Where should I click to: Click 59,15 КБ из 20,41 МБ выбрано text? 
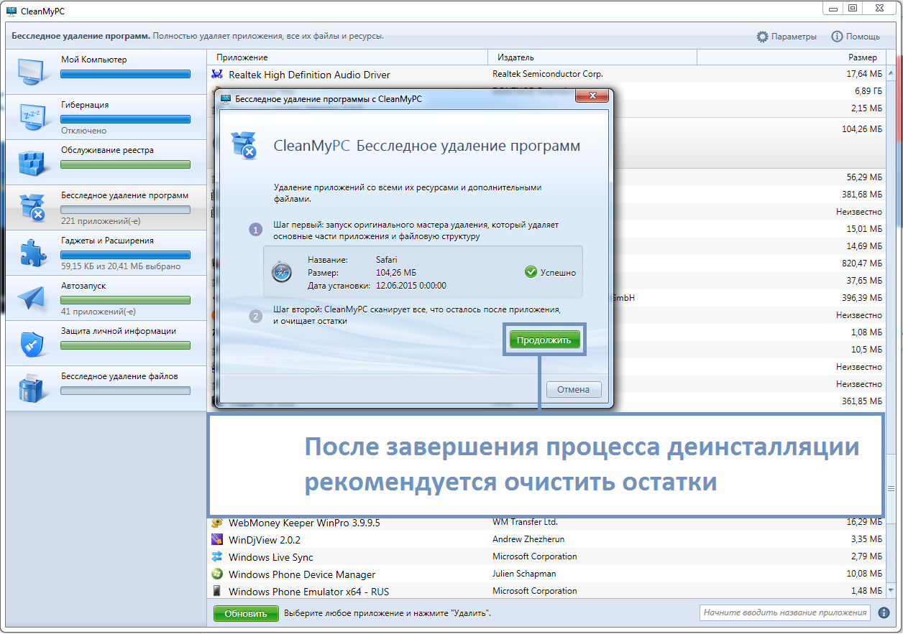[x=121, y=266]
